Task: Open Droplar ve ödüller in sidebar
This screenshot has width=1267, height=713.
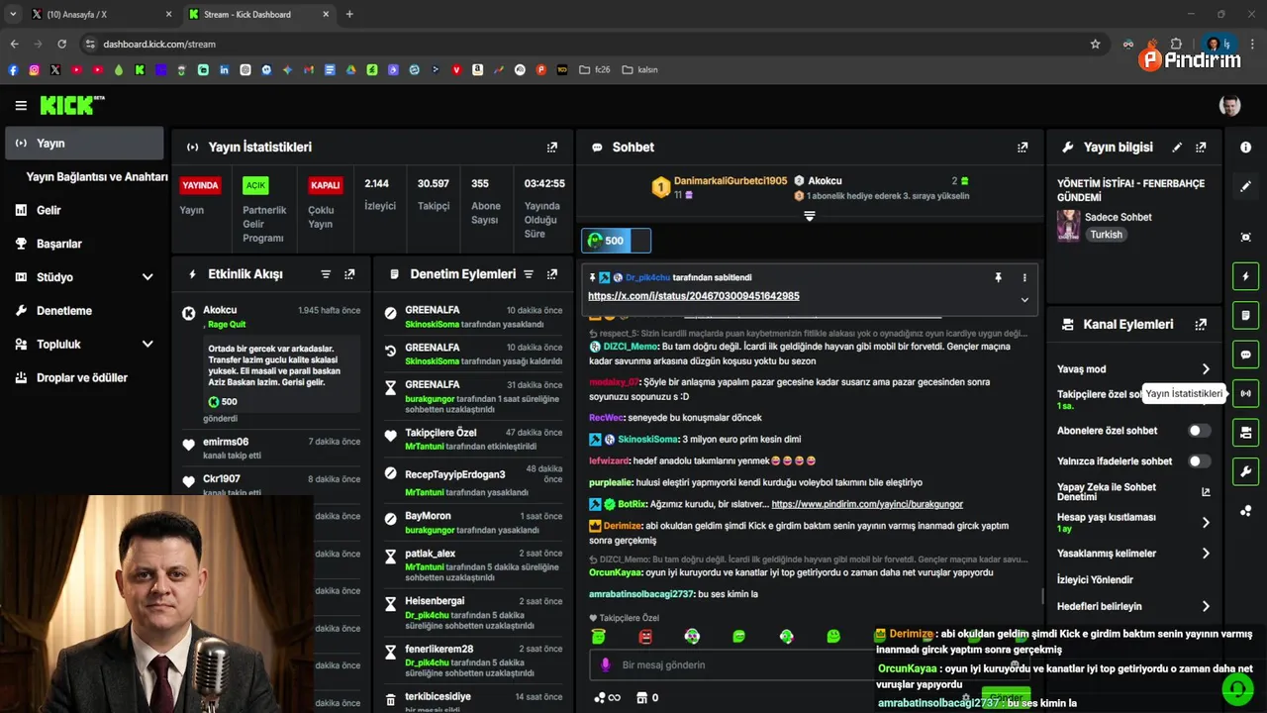Action: point(85,377)
